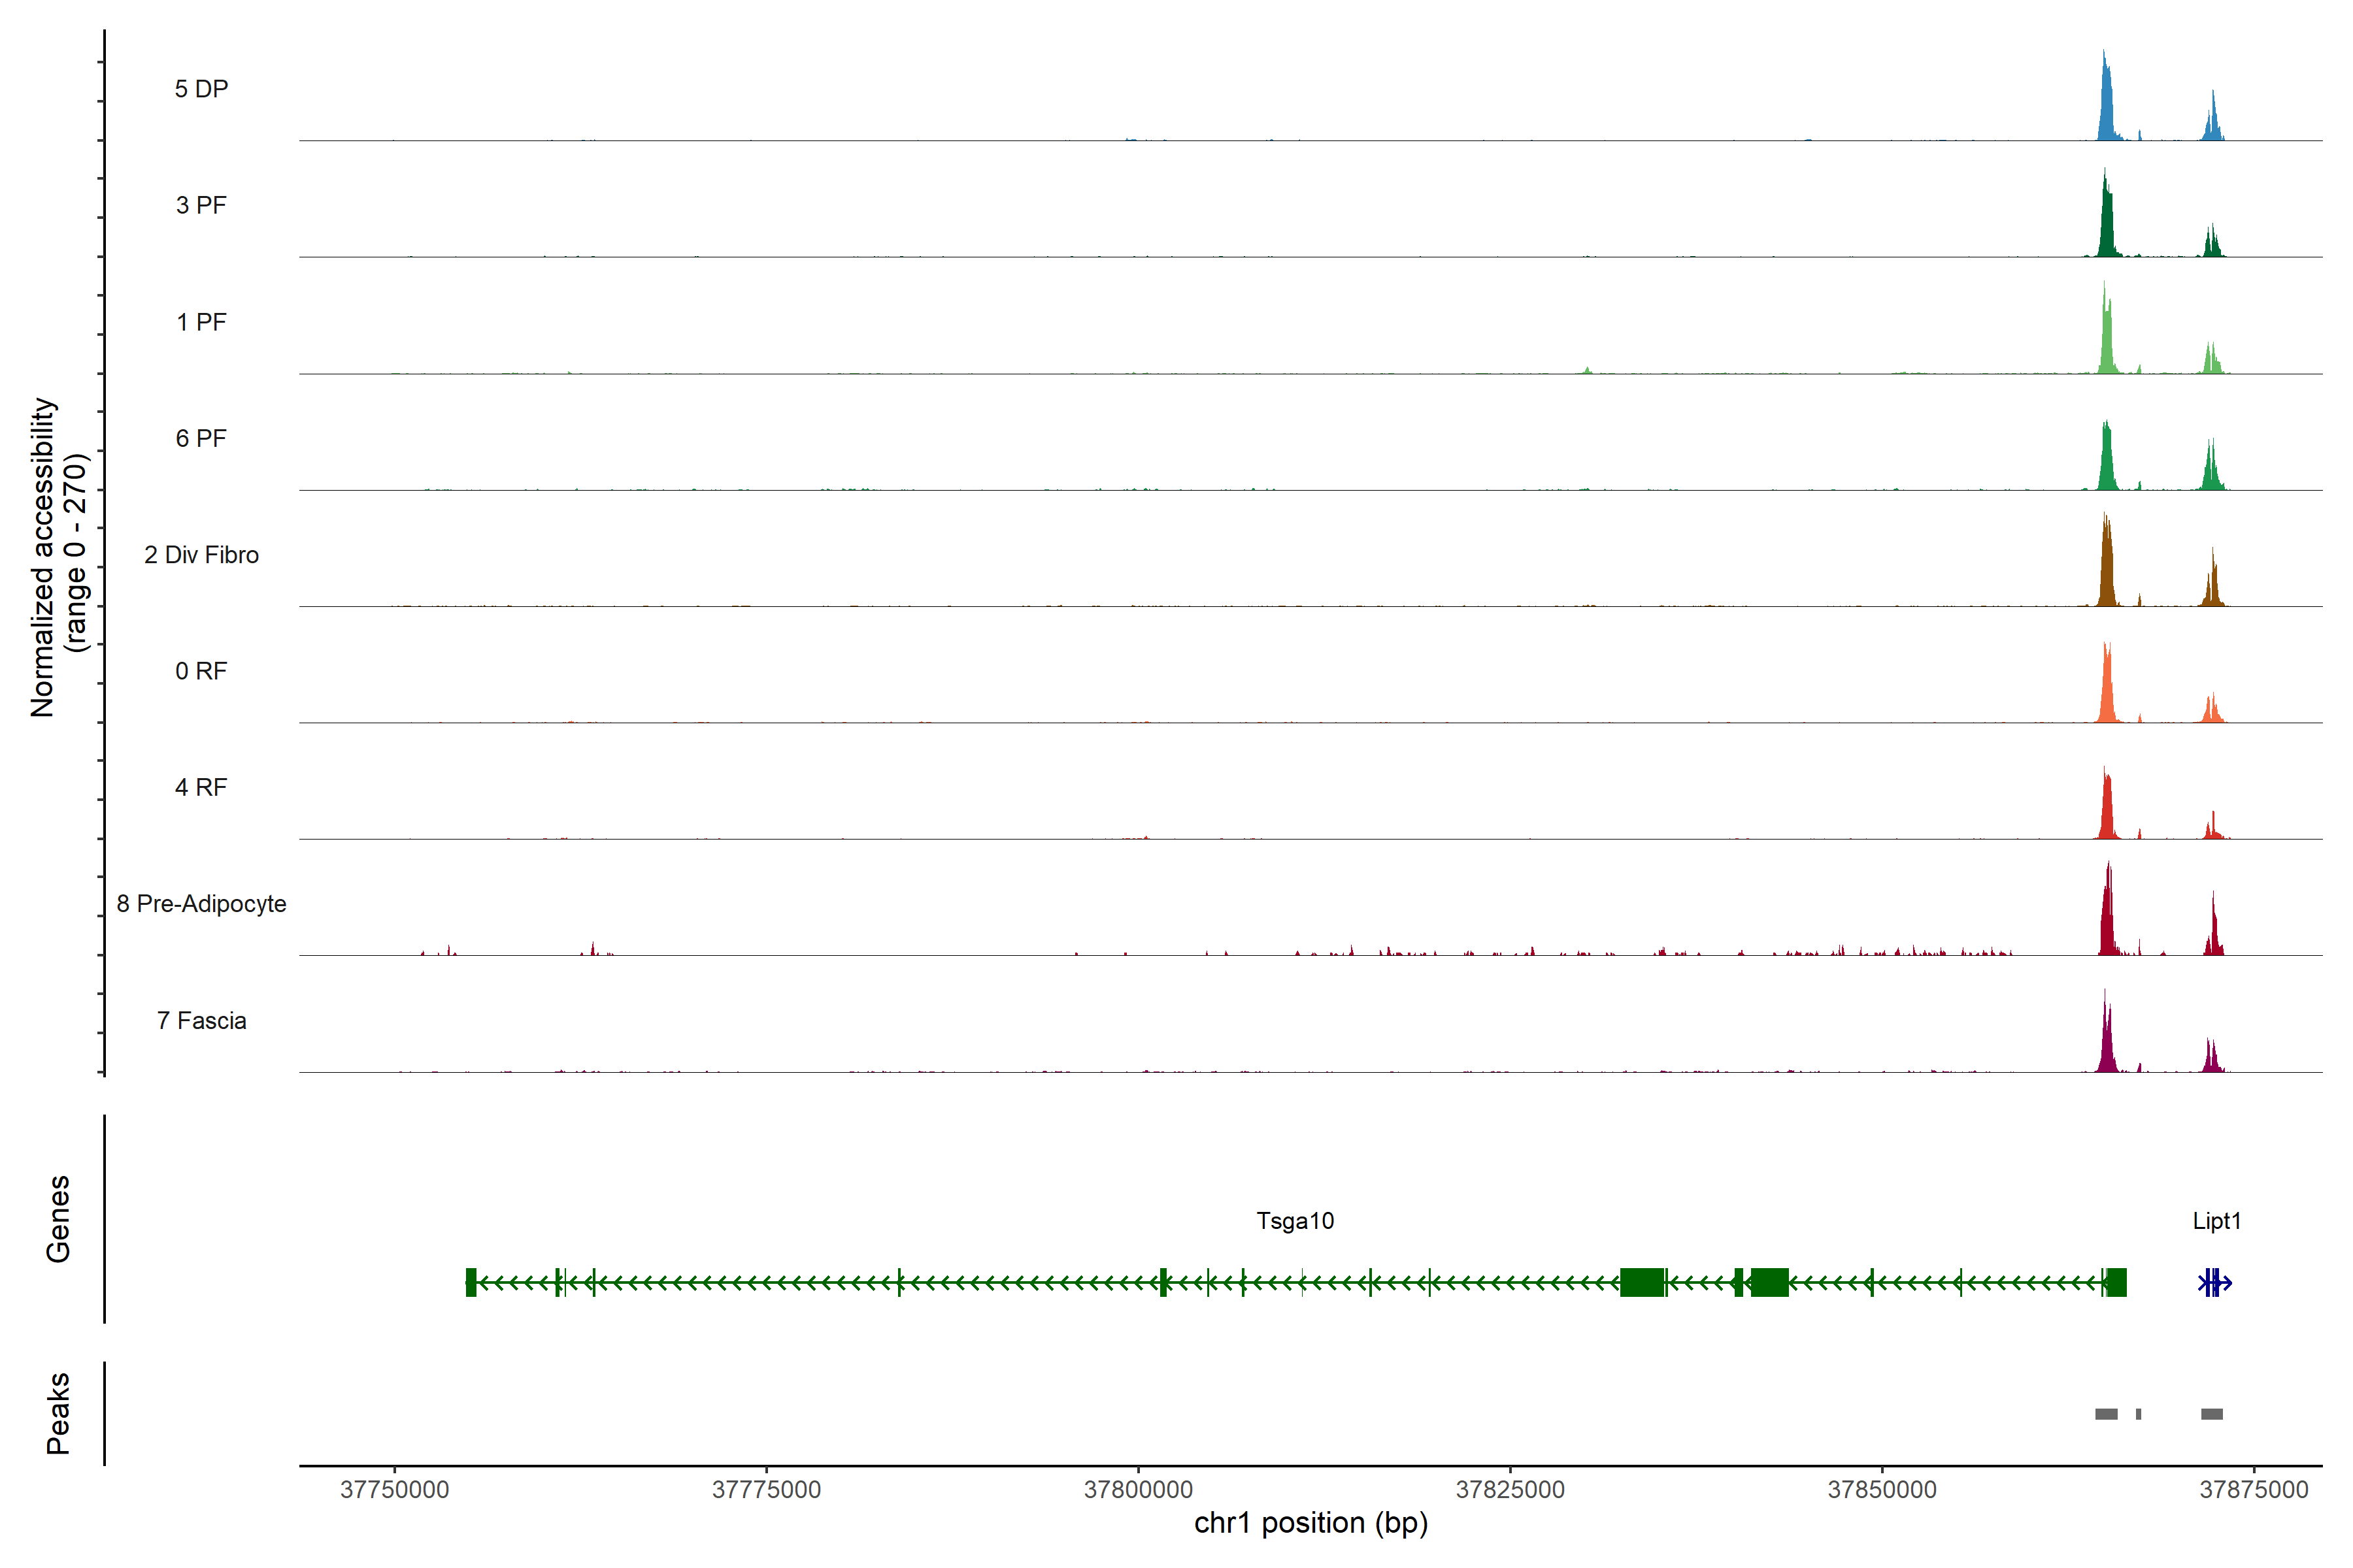Select the 8 Pre-Adipocyte track label
The image size is (2353, 1568).
click(x=201, y=903)
